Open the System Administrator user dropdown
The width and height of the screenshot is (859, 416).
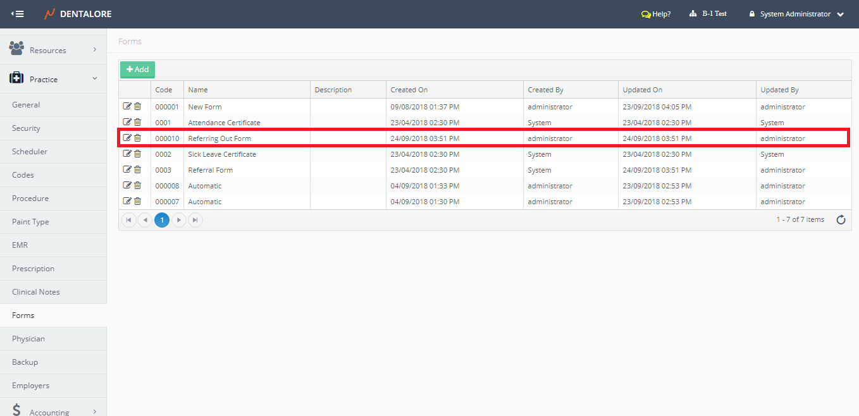(797, 14)
